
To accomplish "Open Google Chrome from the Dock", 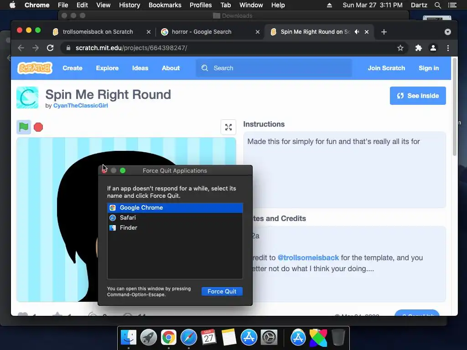I will (169, 338).
